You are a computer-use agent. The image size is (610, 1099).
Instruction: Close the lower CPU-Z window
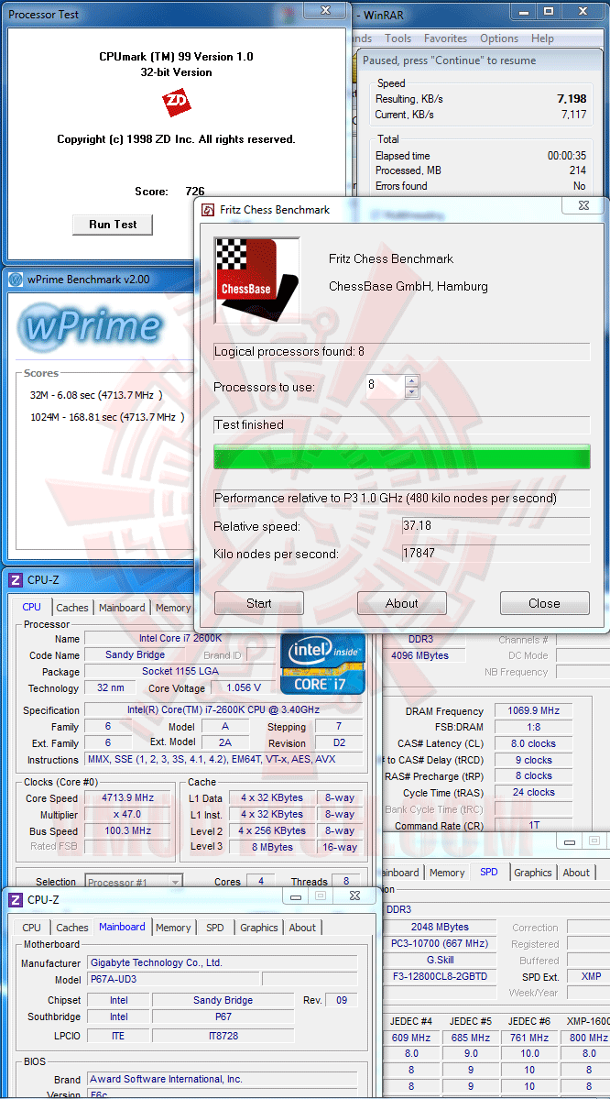tap(355, 896)
